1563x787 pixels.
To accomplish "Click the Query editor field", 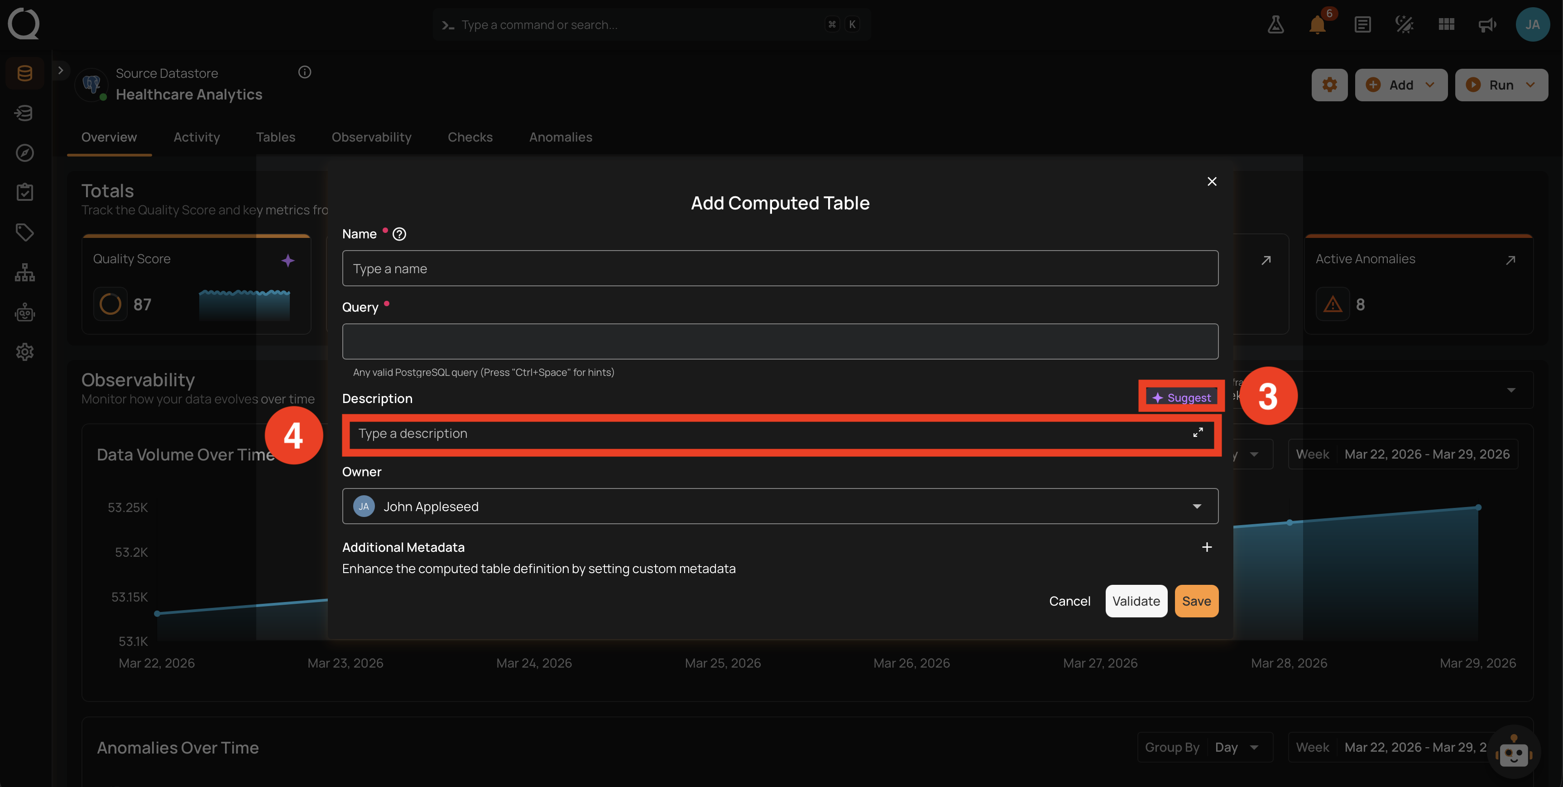I will click(780, 341).
